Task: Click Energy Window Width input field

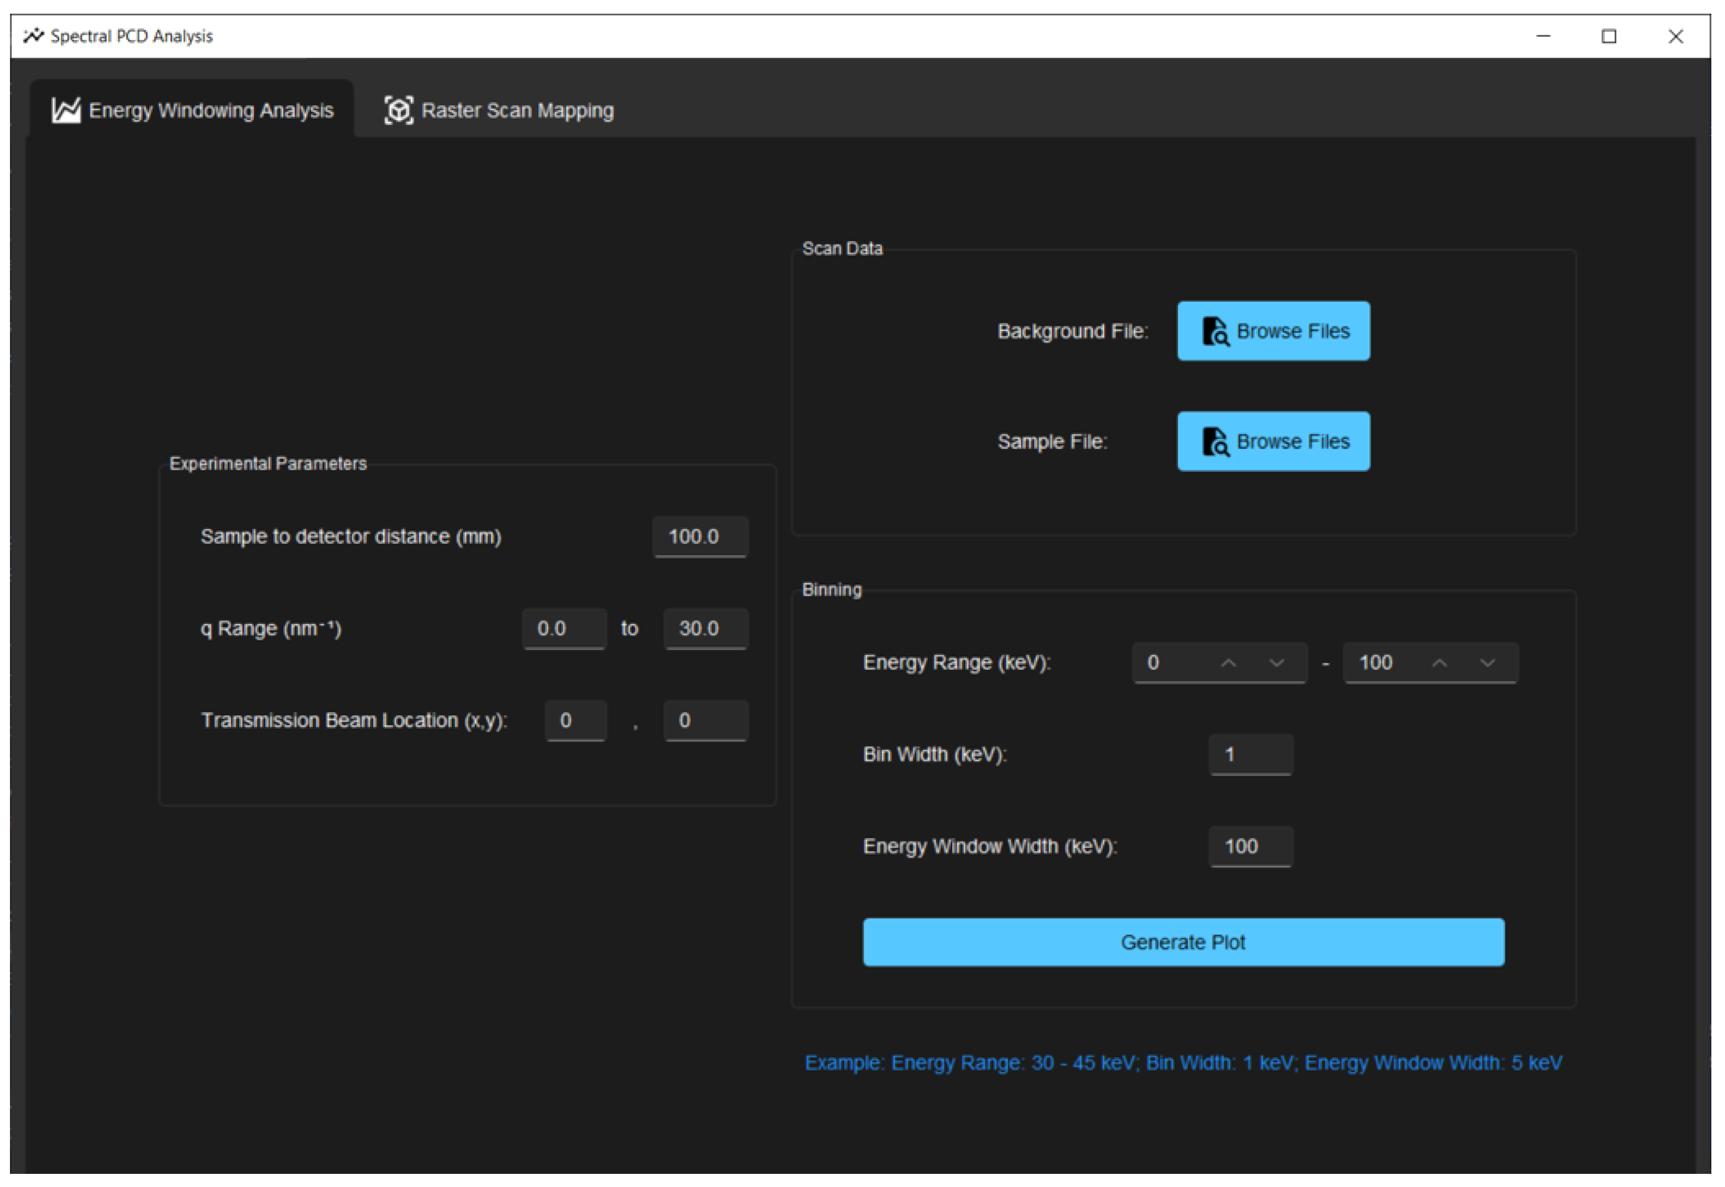Action: [1251, 846]
